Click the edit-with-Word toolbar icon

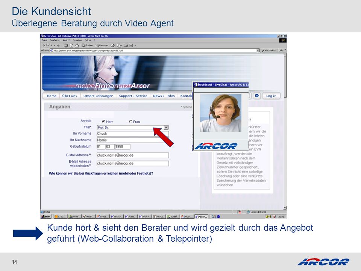(131, 46)
